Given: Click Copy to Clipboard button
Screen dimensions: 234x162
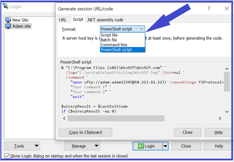Looking at the screenshot, I should pyautogui.click(x=85, y=132).
